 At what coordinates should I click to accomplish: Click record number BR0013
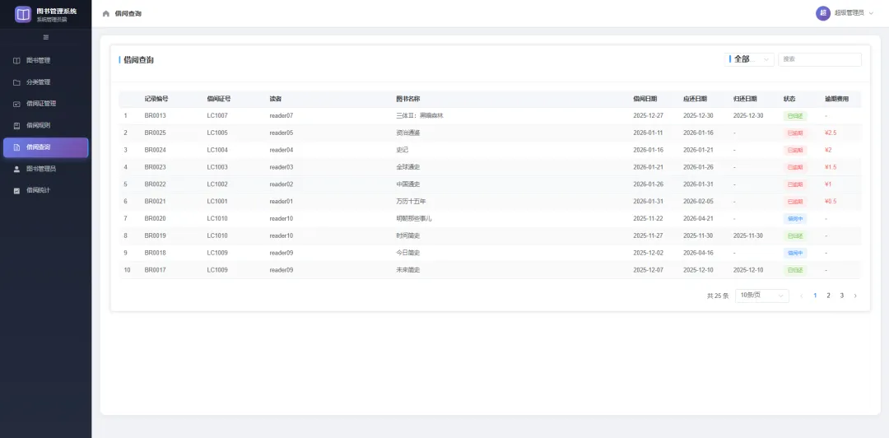click(x=155, y=116)
